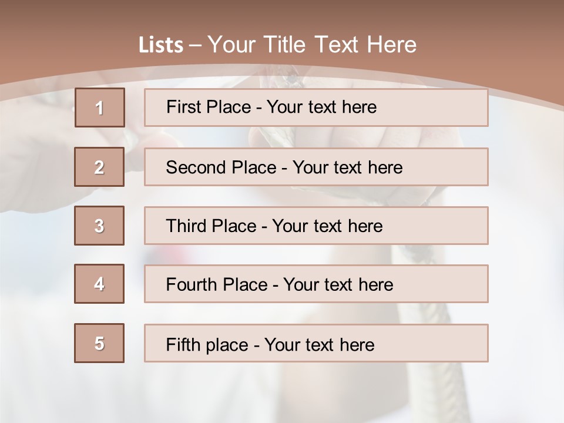This screenshot has width=564, height=423.
Task: Click the number 5 box
Action: point(99,343)
